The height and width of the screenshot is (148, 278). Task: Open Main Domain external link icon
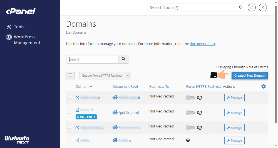click(x=77, y=110)
